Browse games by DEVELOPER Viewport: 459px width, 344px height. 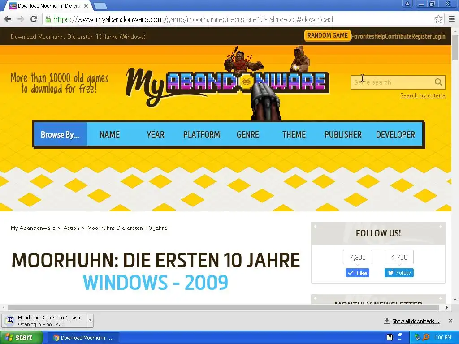click(395, 134)
